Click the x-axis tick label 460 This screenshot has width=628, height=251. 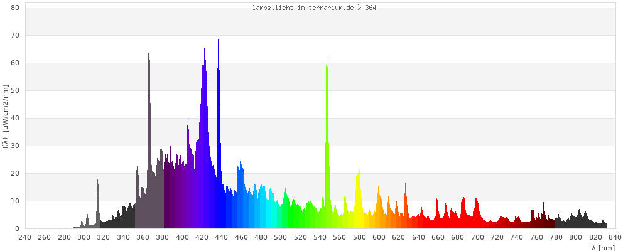pyautogui.click(x=241, y=237)
